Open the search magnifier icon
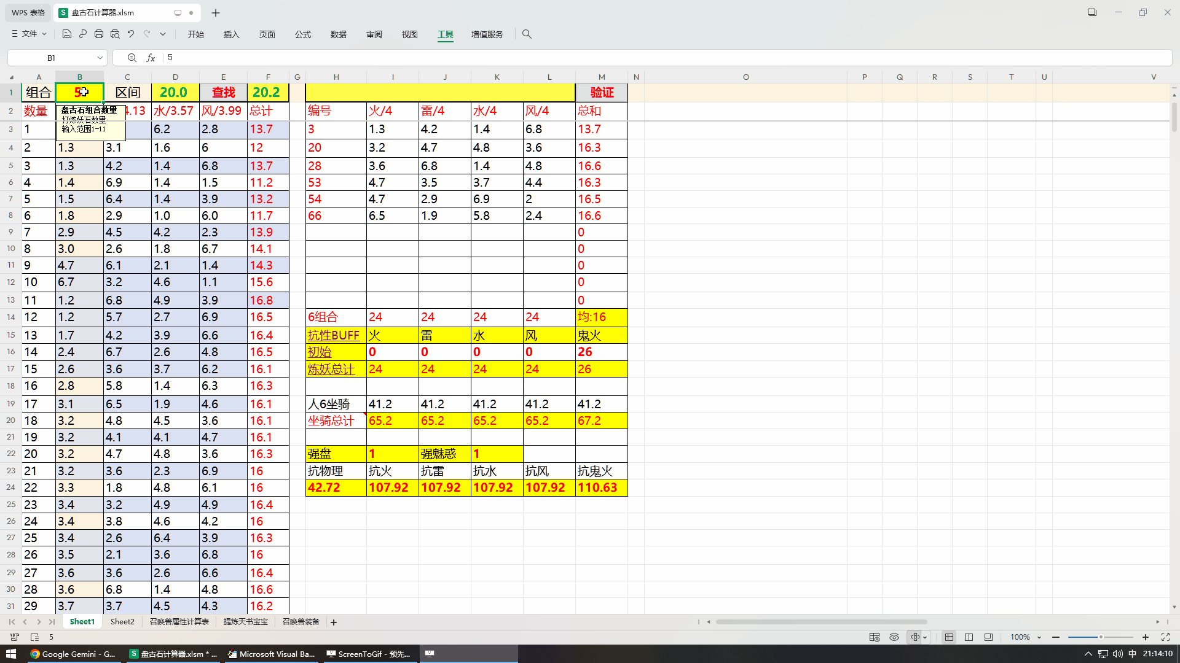This screenshot has width=1180, height=663. tap(527, 34)
